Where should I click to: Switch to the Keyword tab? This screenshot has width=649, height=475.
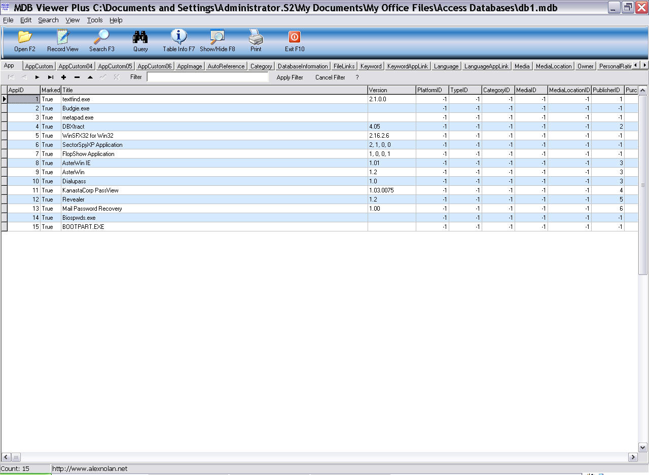pos(371,66)
